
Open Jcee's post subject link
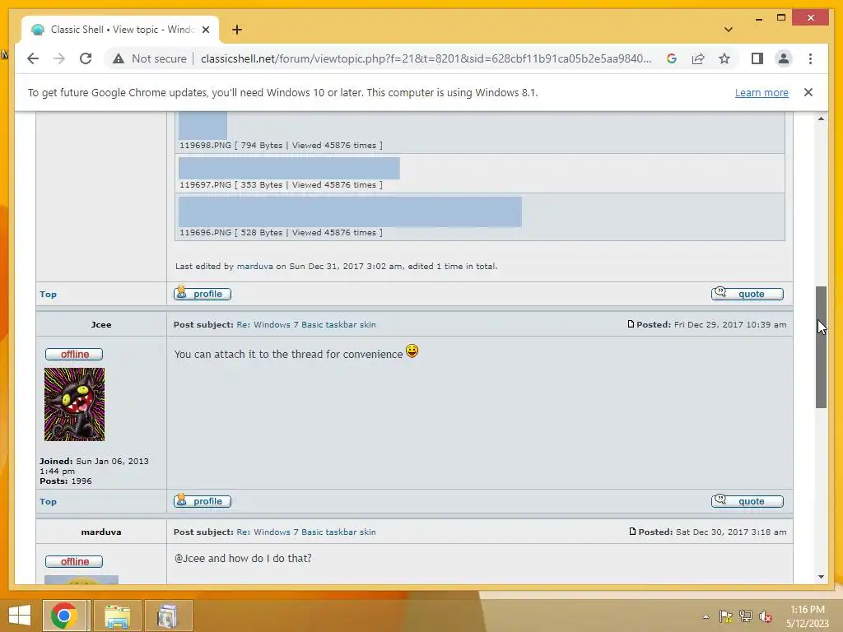click(x=306, y=324)
